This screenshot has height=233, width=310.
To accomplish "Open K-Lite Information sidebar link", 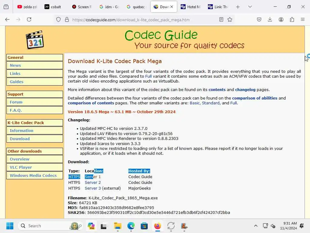I will (21, 130).
